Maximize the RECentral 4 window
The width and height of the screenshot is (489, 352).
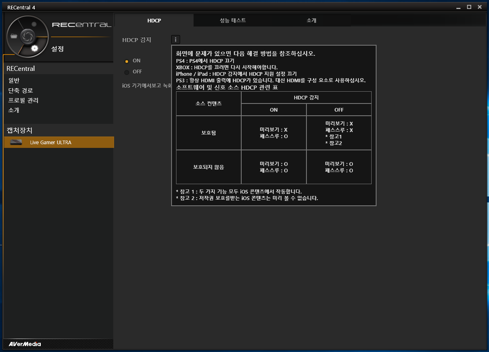pos(469,7)
